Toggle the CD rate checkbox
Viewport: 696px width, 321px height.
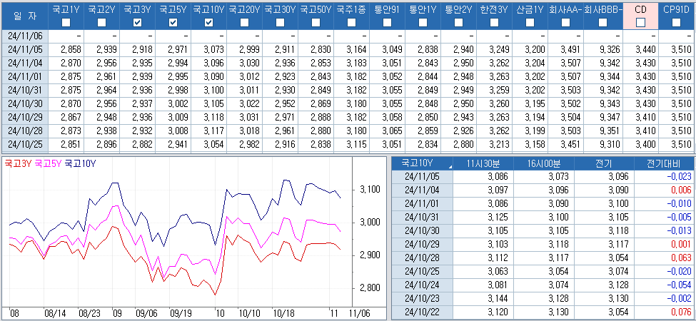pyautogui.click(x=640, y=24)
